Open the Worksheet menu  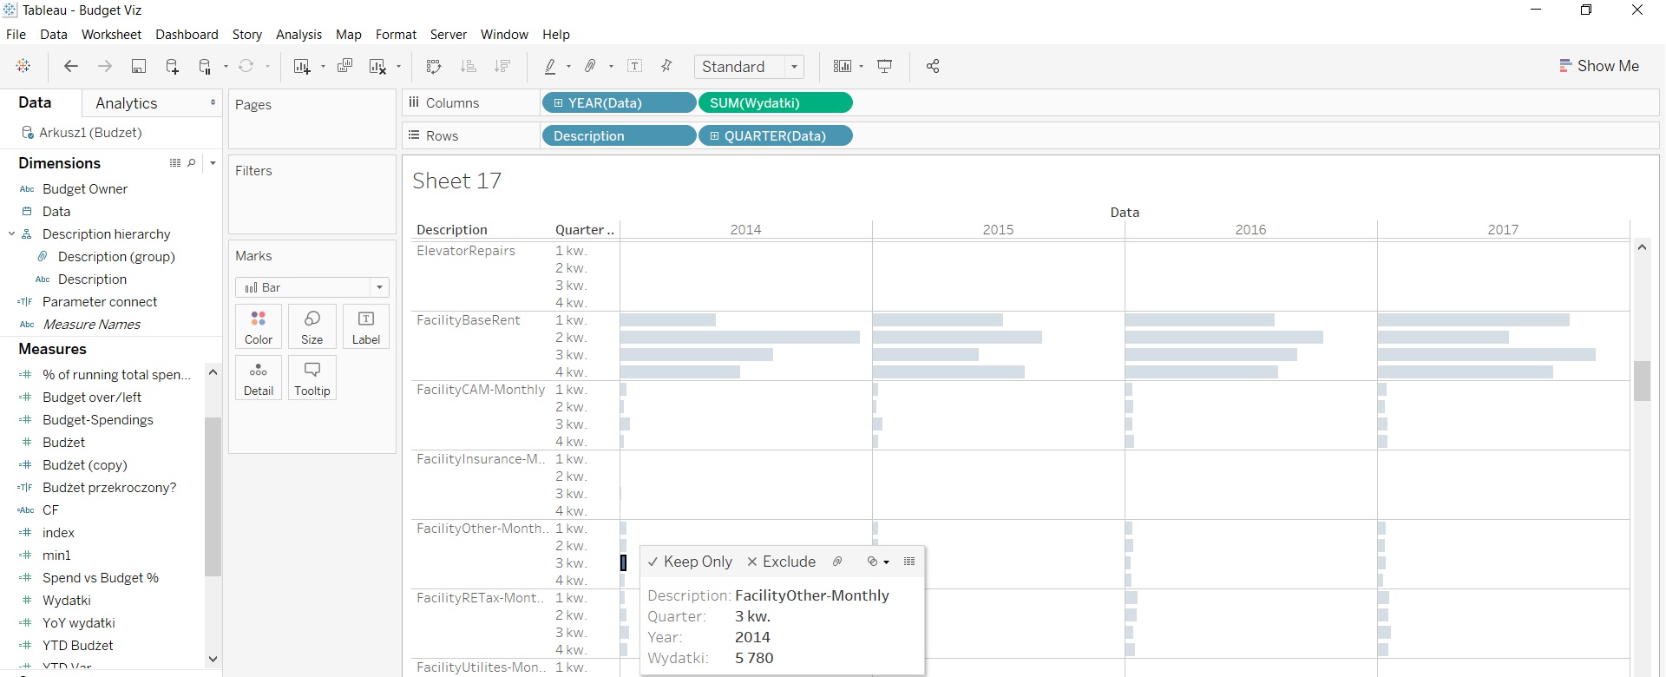111,35
